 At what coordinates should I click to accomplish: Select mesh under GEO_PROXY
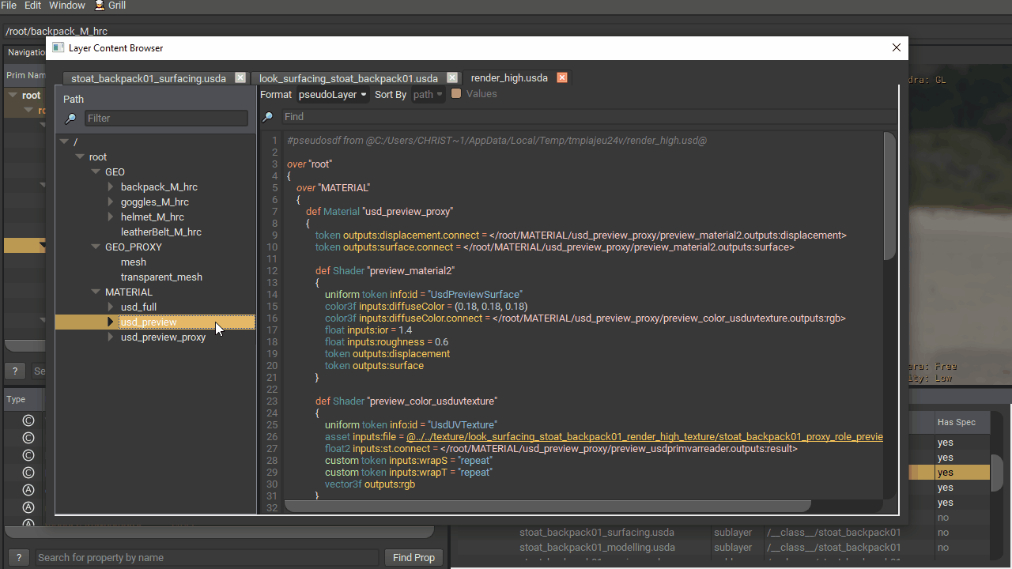[x=133, y=262]
